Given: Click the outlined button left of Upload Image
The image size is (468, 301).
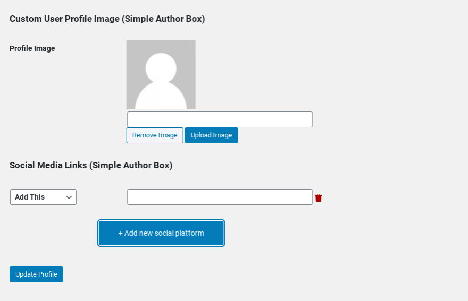Looking at the screenshot, I should click(x=155, y=135).
